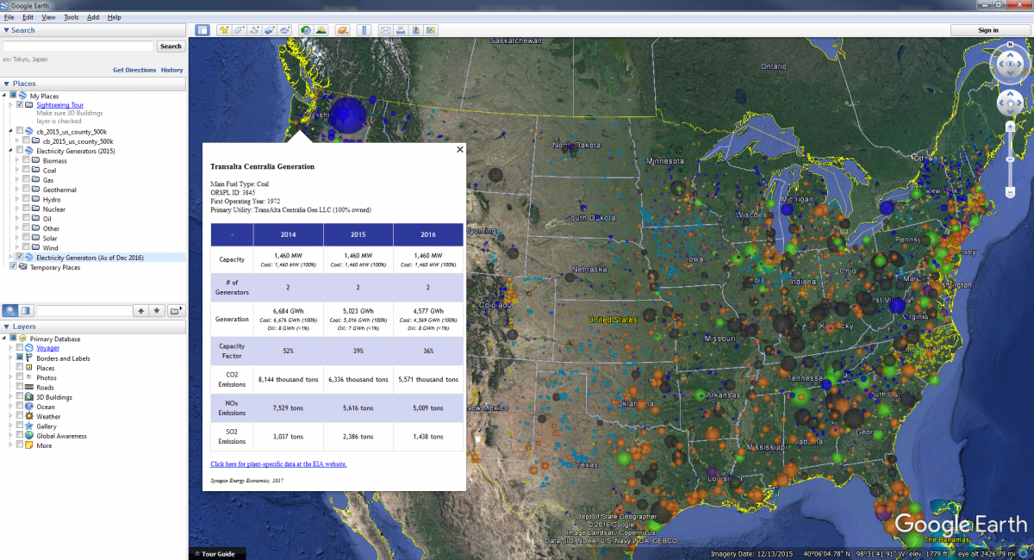Expand the Voyager layer tree
This screenshot has width=1034, height=560.
(10, 349)
